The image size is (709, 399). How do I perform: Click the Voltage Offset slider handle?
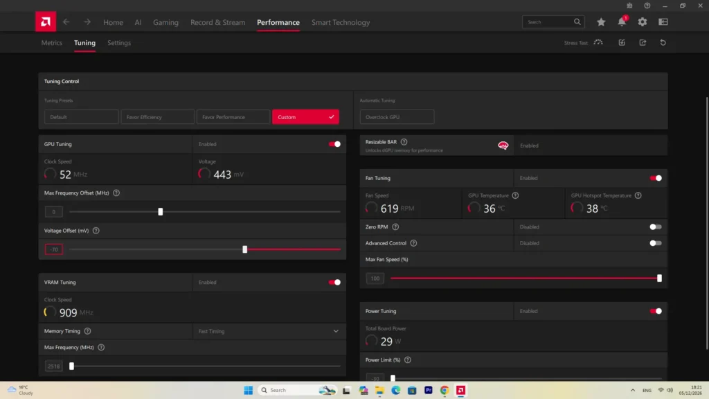point(245,249)
